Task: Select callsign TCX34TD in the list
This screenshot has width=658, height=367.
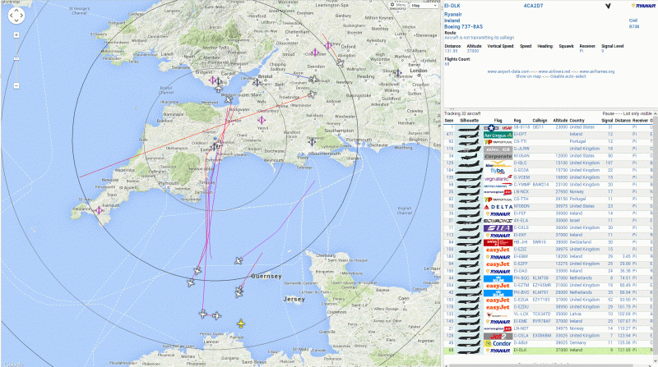Action: click(541, 314)
